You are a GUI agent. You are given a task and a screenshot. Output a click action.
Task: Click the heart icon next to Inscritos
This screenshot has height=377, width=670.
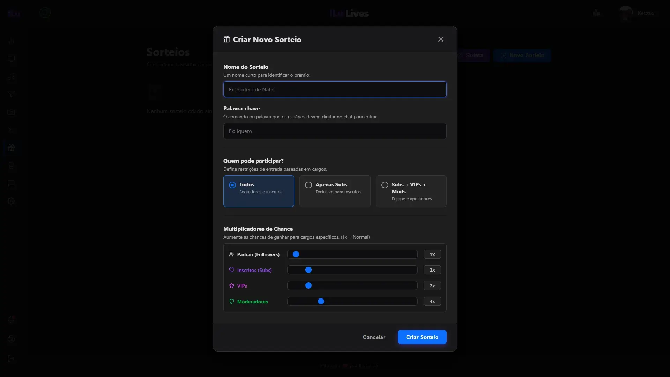(x=232, y=270)
